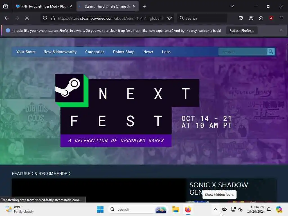
Task: List all tabs dropdown arrow
Action: 232,6
